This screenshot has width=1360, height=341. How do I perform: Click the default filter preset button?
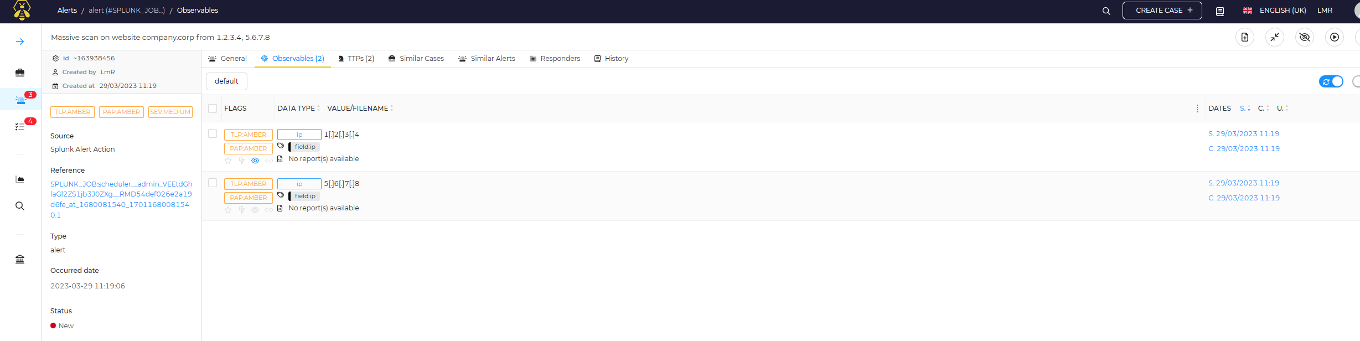coord(226,81)
